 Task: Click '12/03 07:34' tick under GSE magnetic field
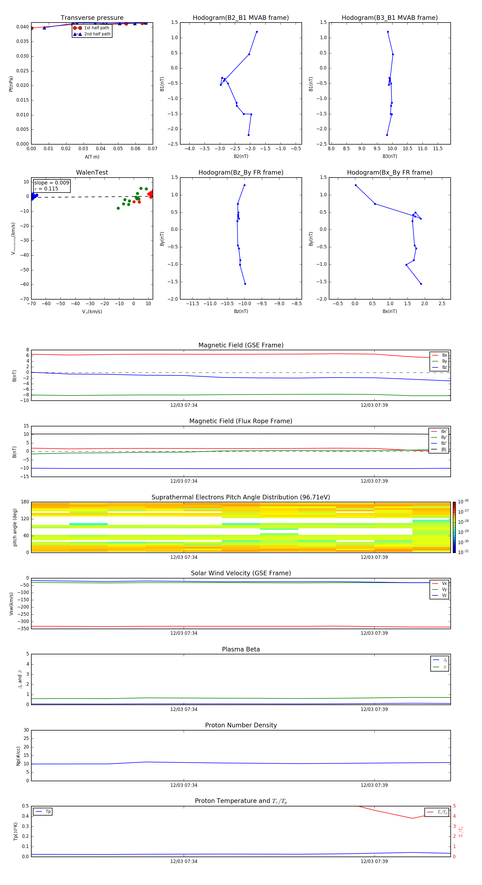tap(184, 405)
